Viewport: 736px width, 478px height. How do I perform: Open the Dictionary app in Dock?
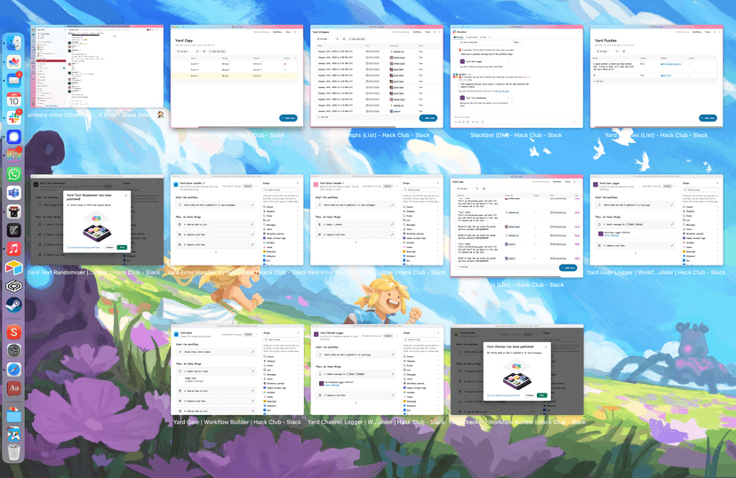[14, 388]
